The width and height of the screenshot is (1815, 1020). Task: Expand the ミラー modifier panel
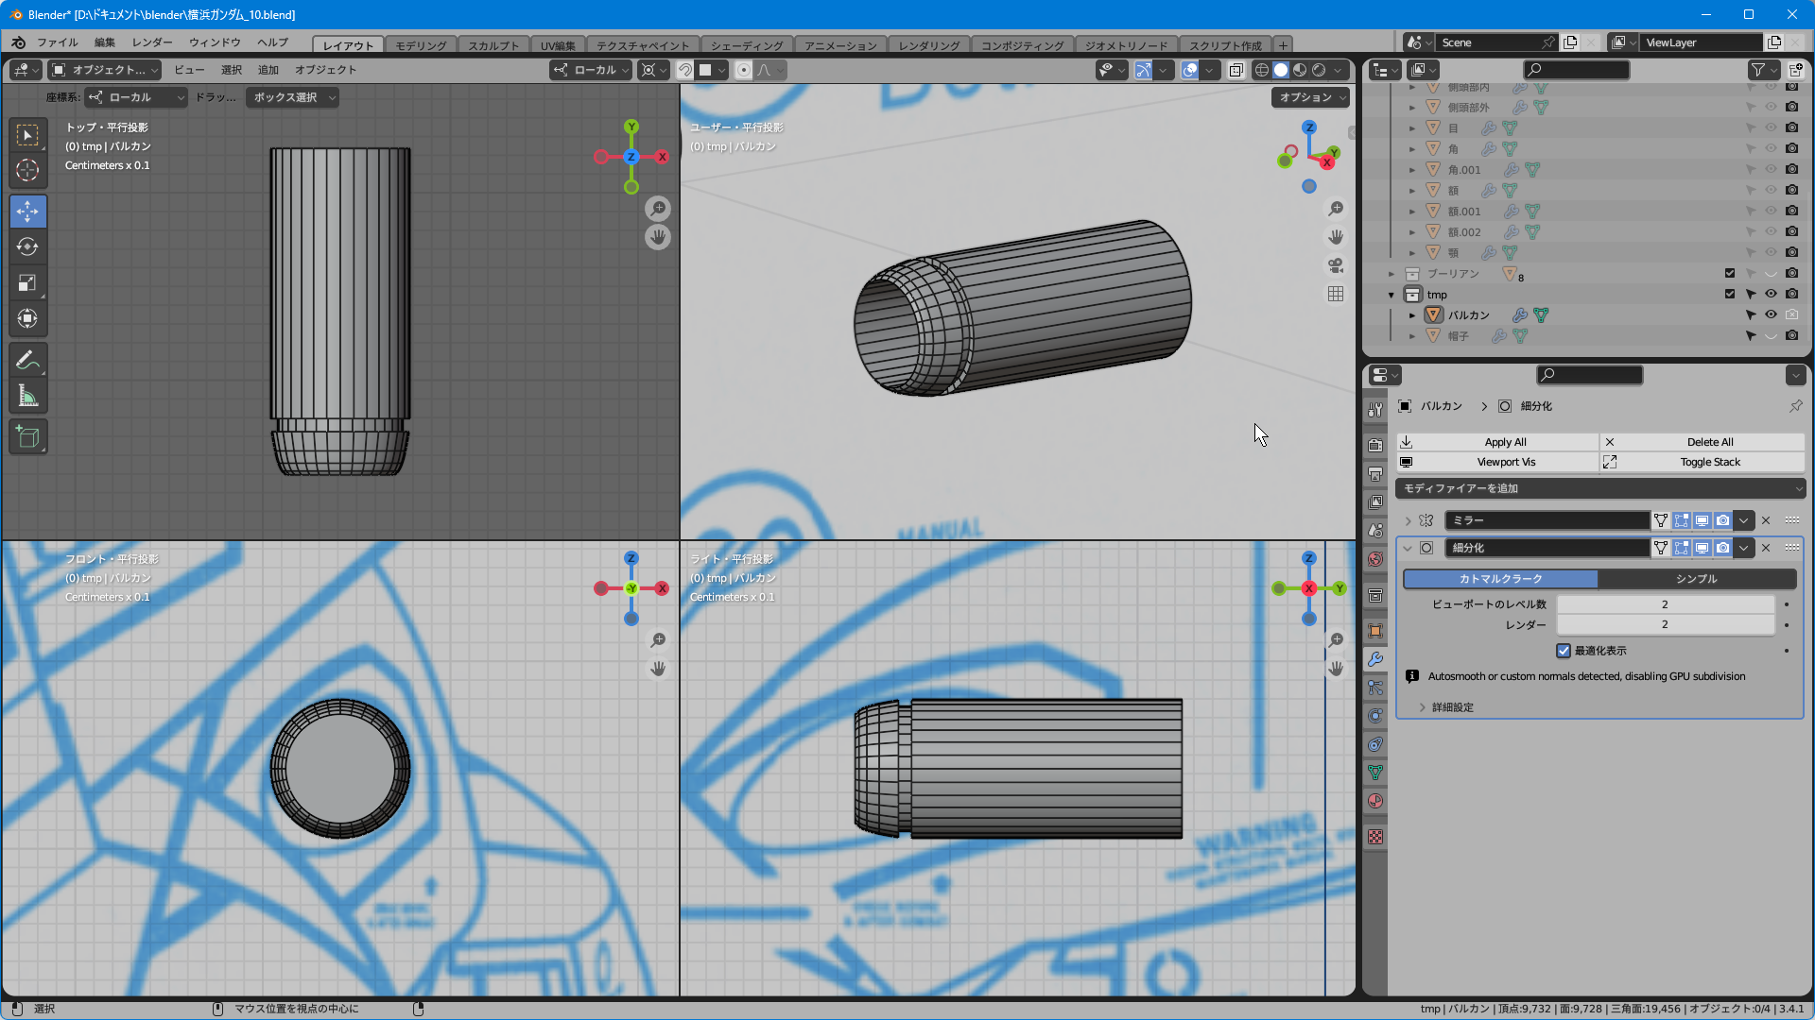click(x=1408, y=520)
